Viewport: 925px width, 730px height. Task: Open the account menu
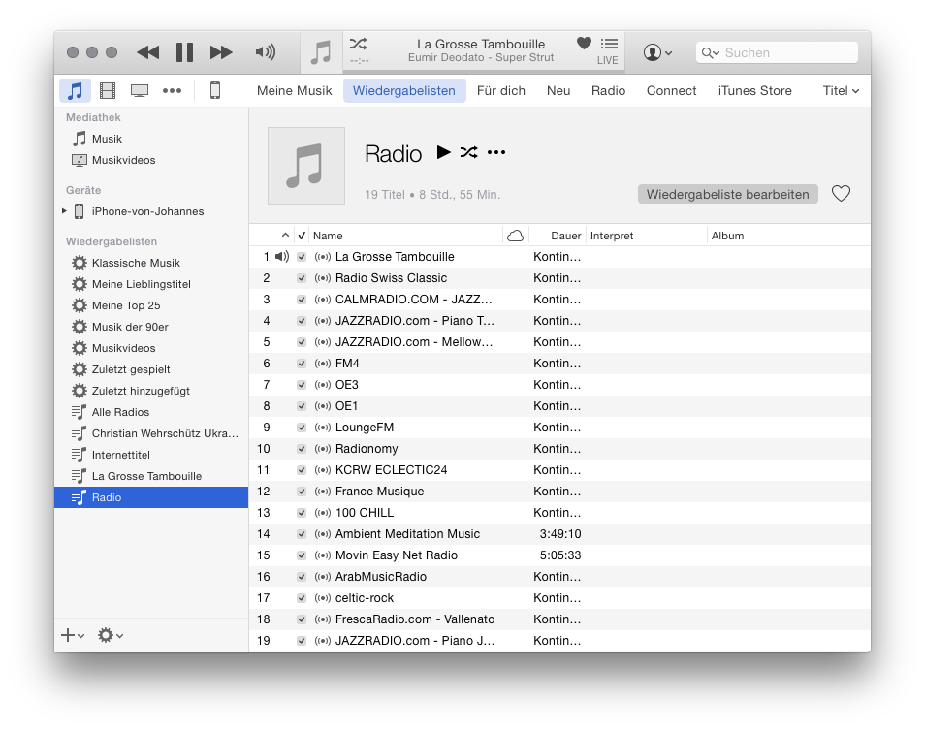657,52
